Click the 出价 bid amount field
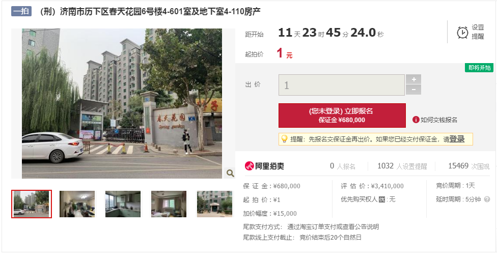 (x=342, y=85)
